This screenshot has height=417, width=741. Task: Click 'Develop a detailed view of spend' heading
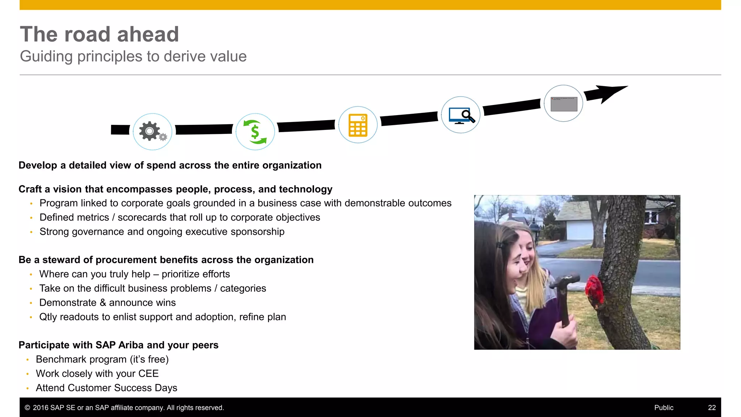click(170, 165)
